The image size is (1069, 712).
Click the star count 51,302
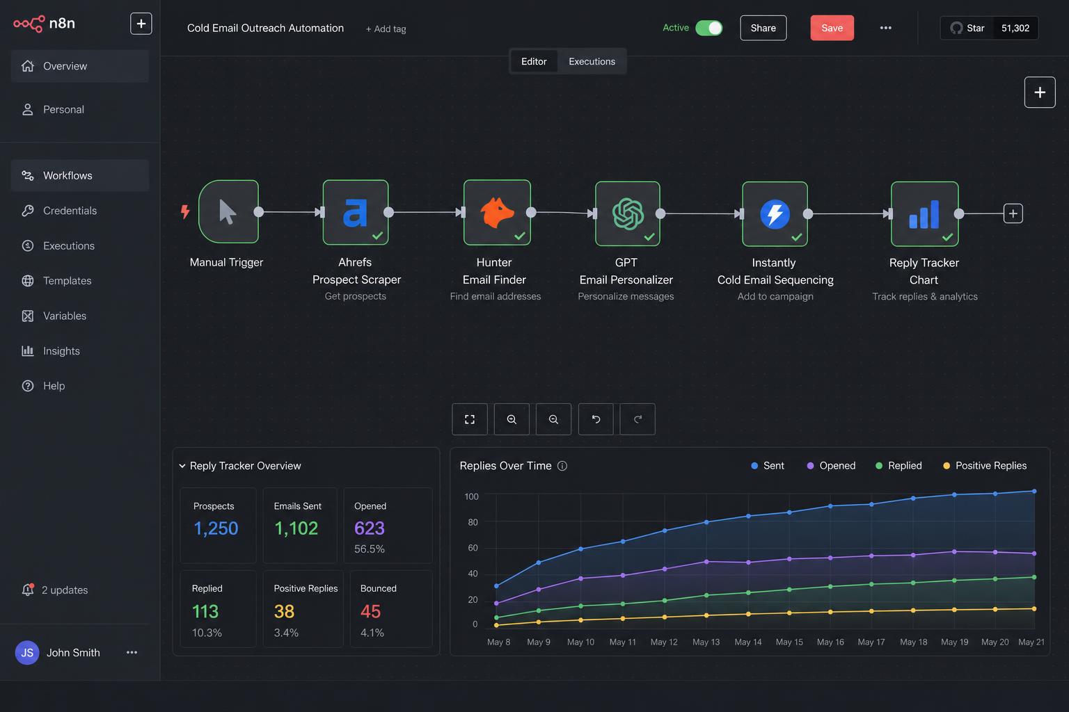pyautogui.click(x=1015, y=28)
